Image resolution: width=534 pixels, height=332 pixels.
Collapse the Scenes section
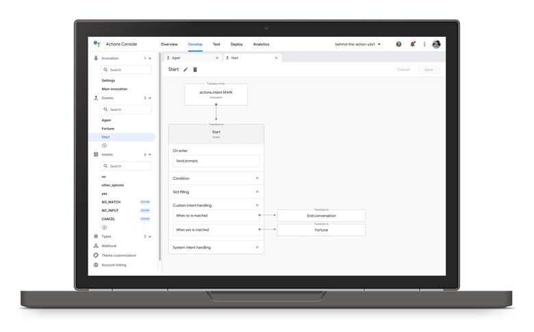click(150, 98)
